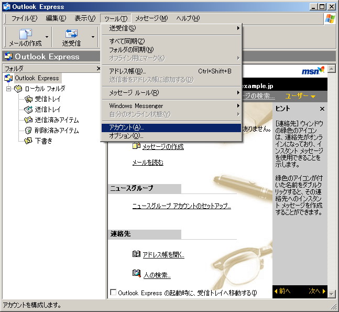The width and height of the screenshot is (339, 312).
Task: Click the 前へ left arrow icon
Action: [x=276, y=291]
